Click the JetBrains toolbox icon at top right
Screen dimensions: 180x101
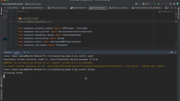[x=178, y=4]
